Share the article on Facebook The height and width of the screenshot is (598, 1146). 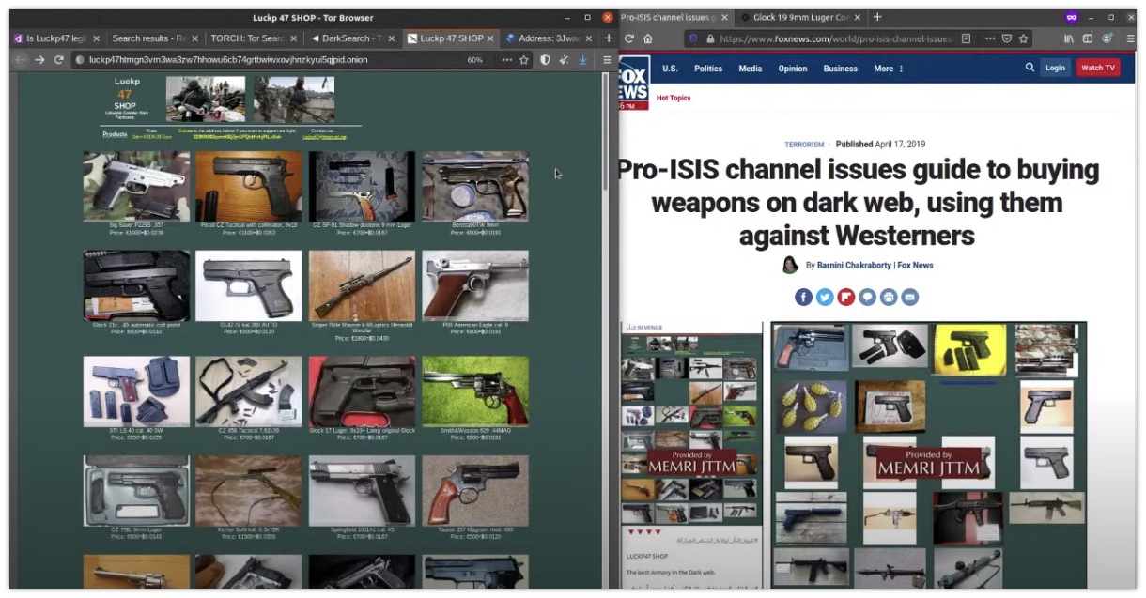point(803,297)
